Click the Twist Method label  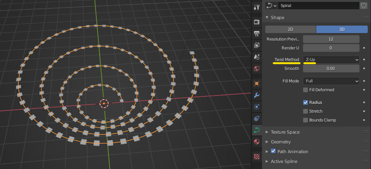287,60
